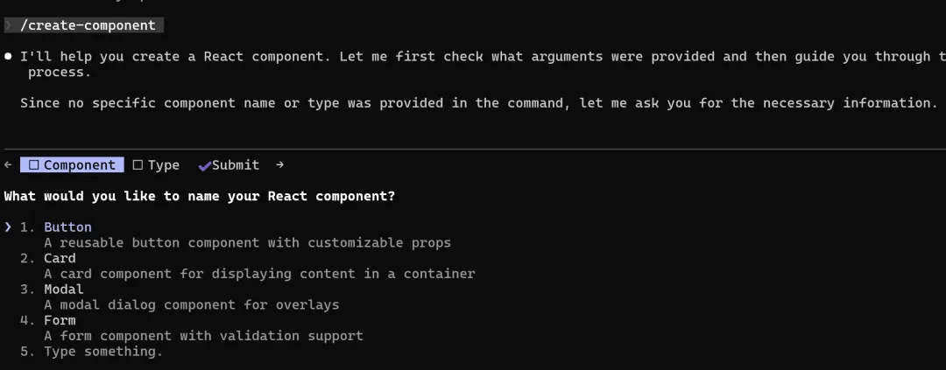Viewport: 946px width, 370px height.
Task: Select the Form component option
Action: (60, 320)
